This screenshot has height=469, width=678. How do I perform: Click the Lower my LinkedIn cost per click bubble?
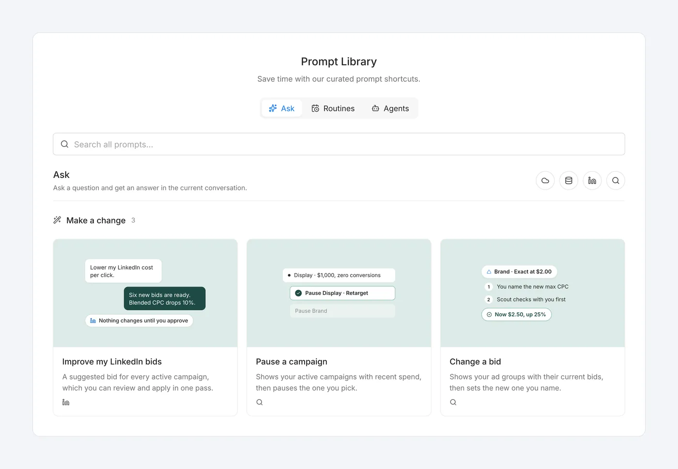(x=123, y=271)
